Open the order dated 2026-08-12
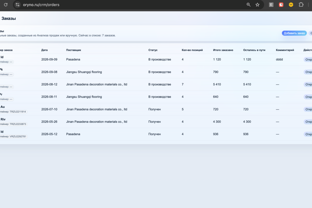 pos(309,84)
